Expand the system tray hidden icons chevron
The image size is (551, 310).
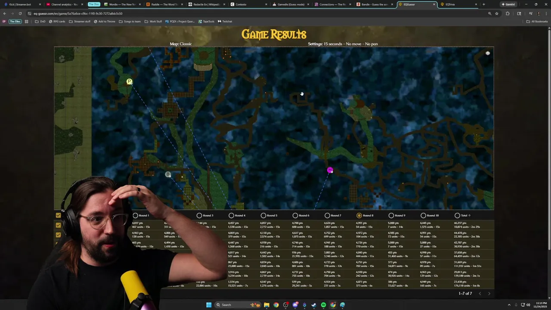[509, 305]
